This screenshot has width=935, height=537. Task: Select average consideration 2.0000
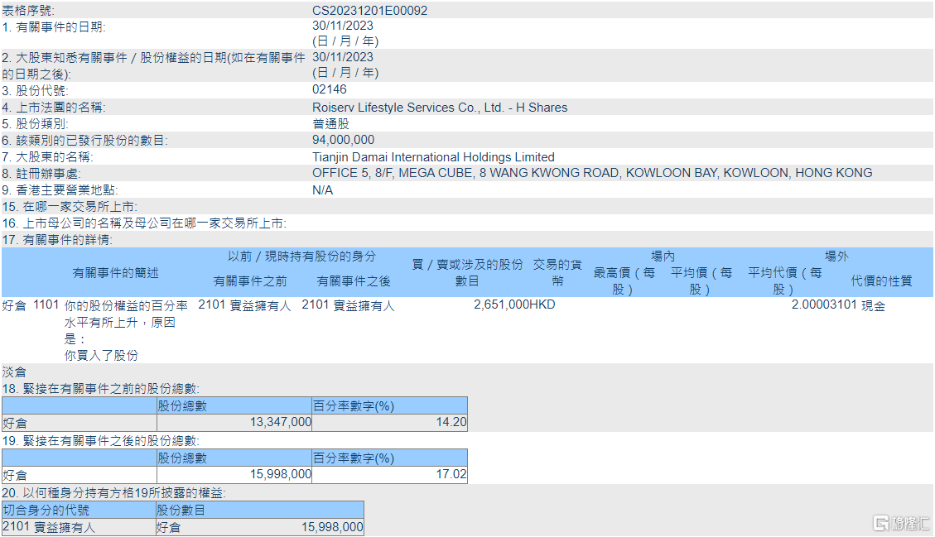(811, 304)
